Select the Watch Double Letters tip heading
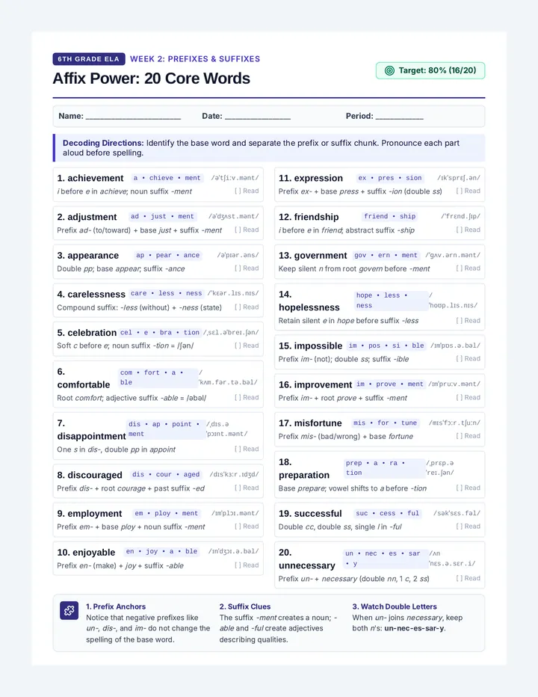The width and height of the screenshot is (538, 697). (x=395, y=607)
